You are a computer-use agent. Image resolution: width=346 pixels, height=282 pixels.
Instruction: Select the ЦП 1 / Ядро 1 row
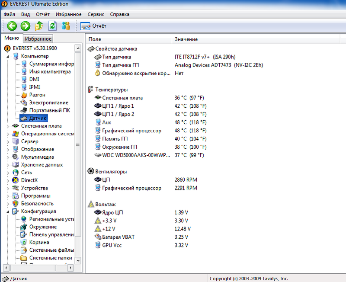click(151, 106)
